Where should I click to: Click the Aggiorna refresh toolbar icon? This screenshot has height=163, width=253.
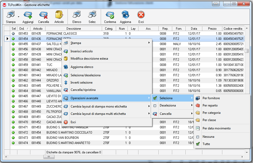pos(125,15)
